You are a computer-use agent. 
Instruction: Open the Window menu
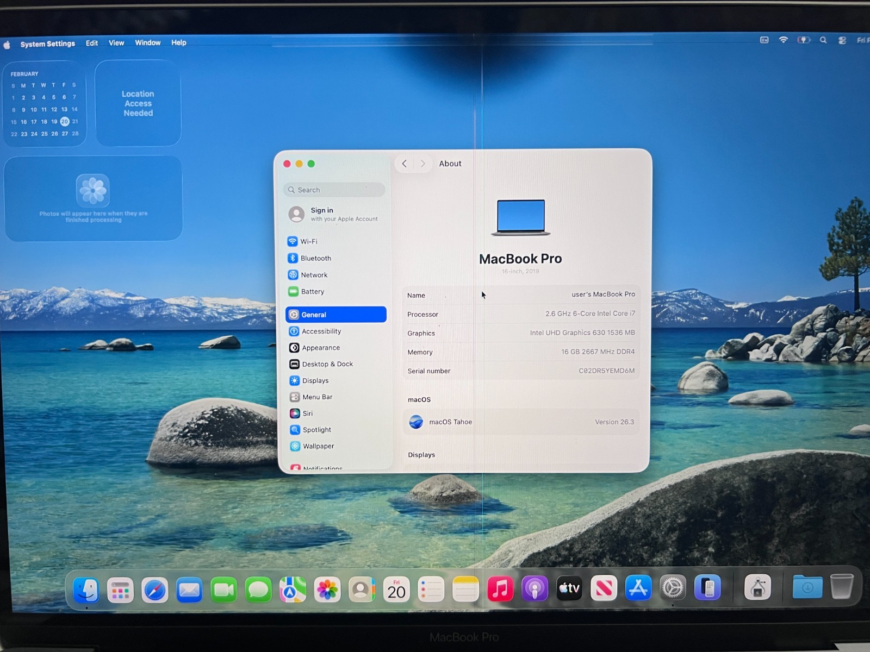tap(148, 42)
